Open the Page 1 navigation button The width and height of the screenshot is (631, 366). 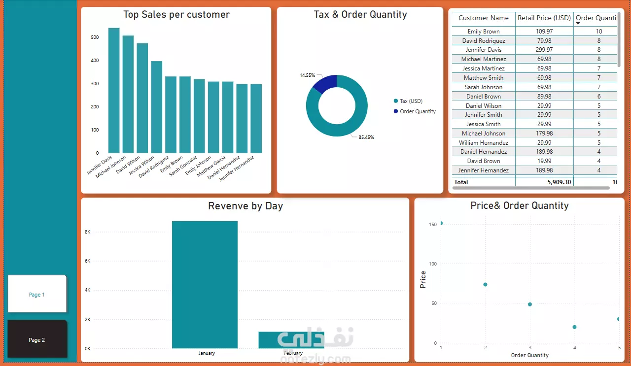tap(37, 294)
